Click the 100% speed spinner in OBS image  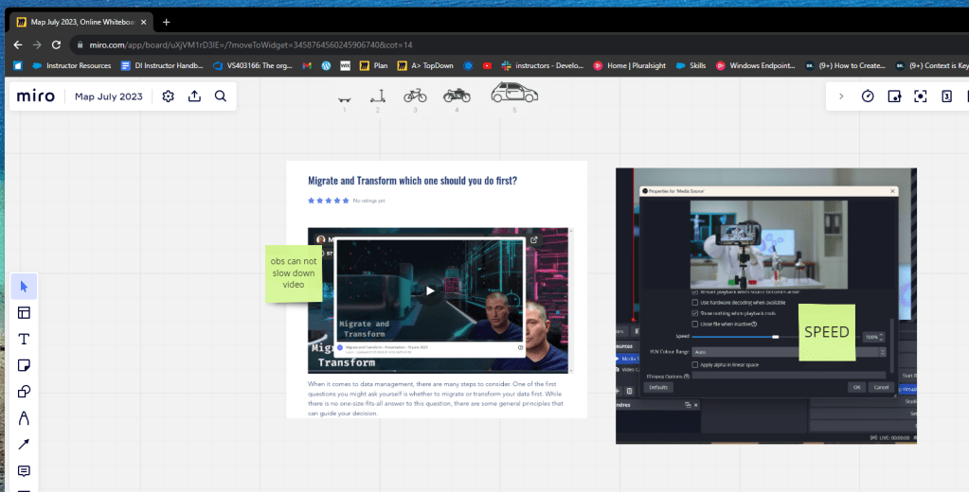(x=874, y=337)
